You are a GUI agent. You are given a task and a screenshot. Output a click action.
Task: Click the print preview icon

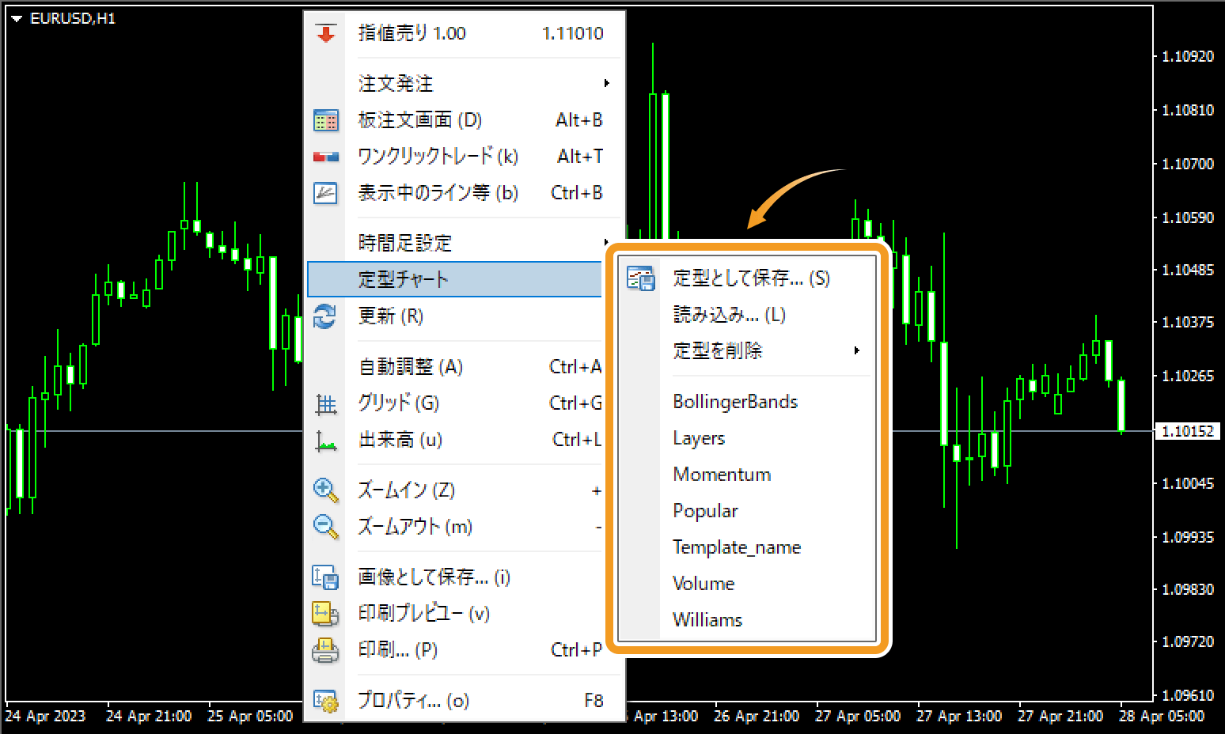coord(325,614)
